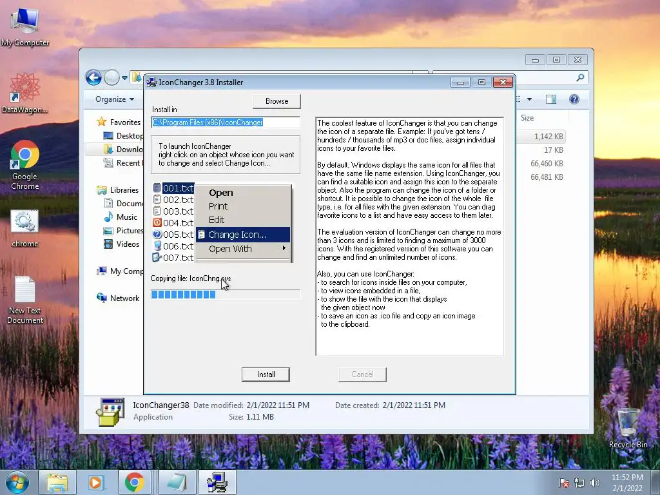The image size is (660, 495).
Task: Click the 004.txt red icon
Action: 157,222
